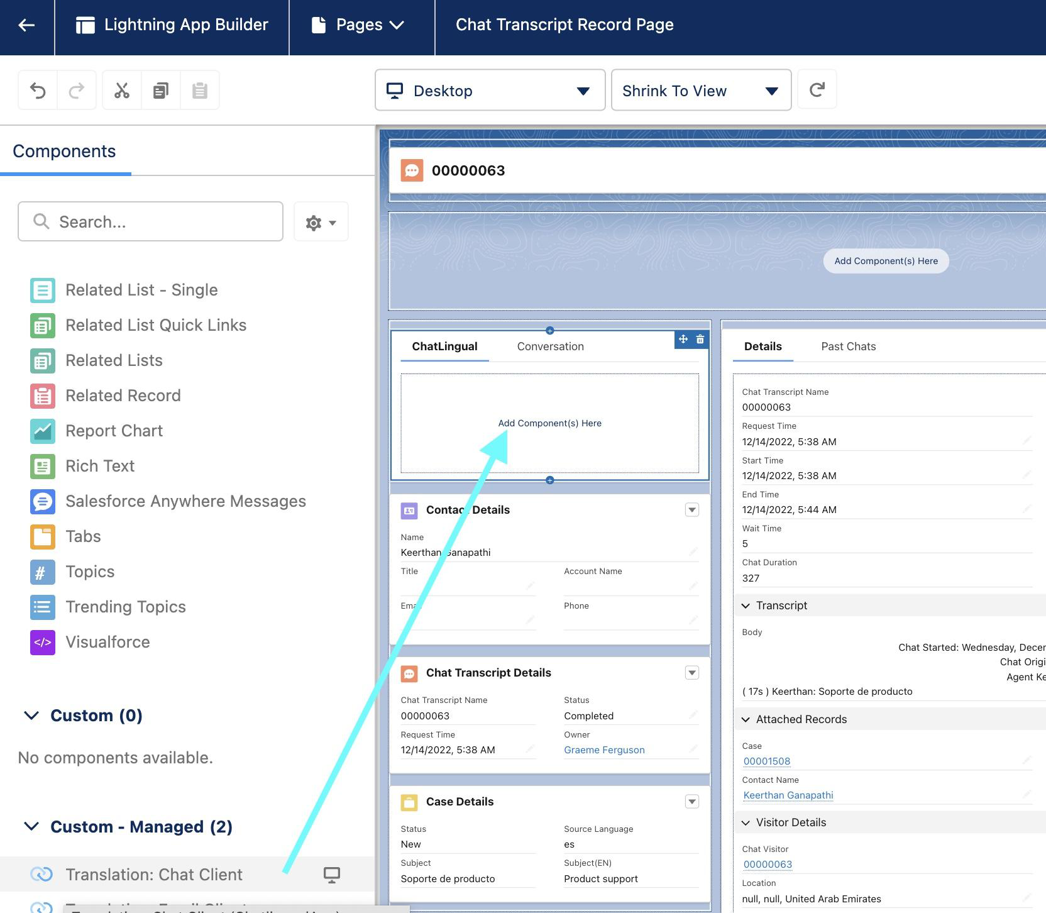Select the Related Record component icon
The width and height of the screenshot is (1046, 913).
coord(43,396)
